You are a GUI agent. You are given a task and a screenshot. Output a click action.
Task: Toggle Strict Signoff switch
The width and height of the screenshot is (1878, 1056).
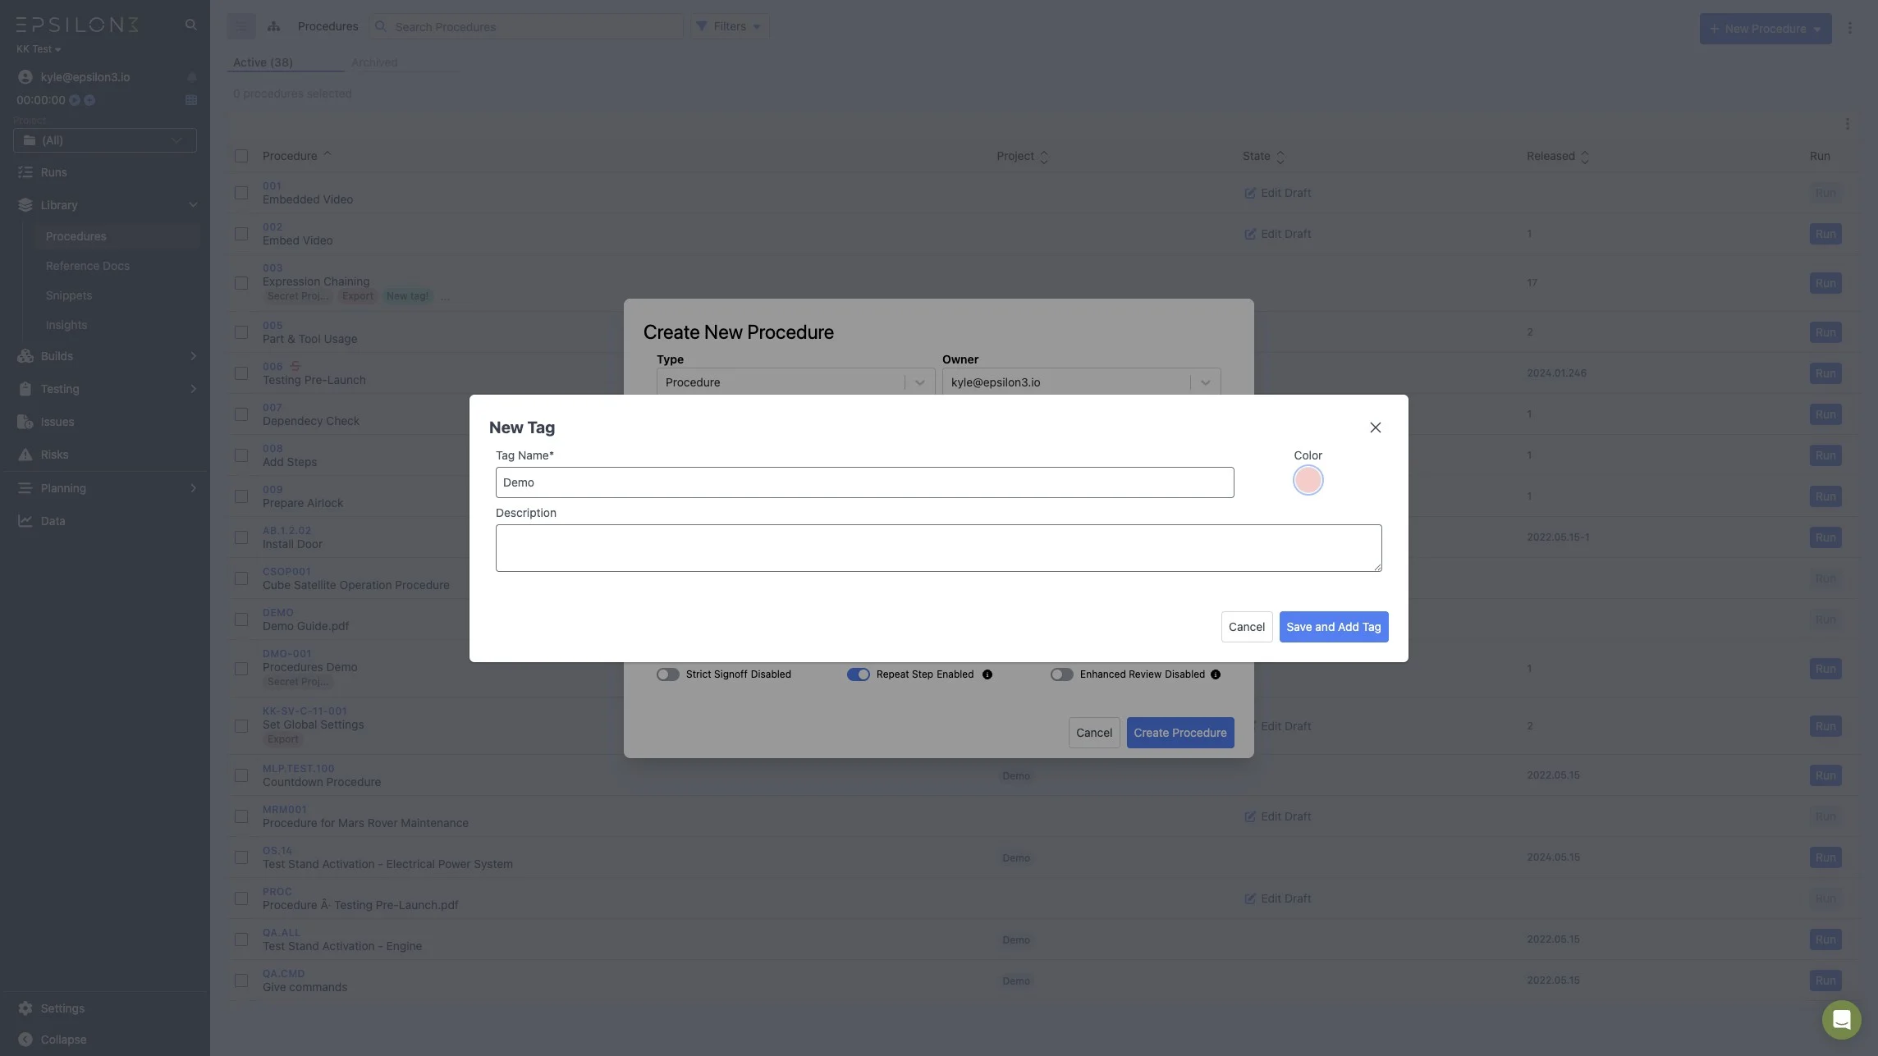[667, 674]
